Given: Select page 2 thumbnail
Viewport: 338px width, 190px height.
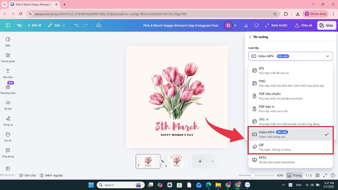Looking at the screenshot, I should pos(177,161).
